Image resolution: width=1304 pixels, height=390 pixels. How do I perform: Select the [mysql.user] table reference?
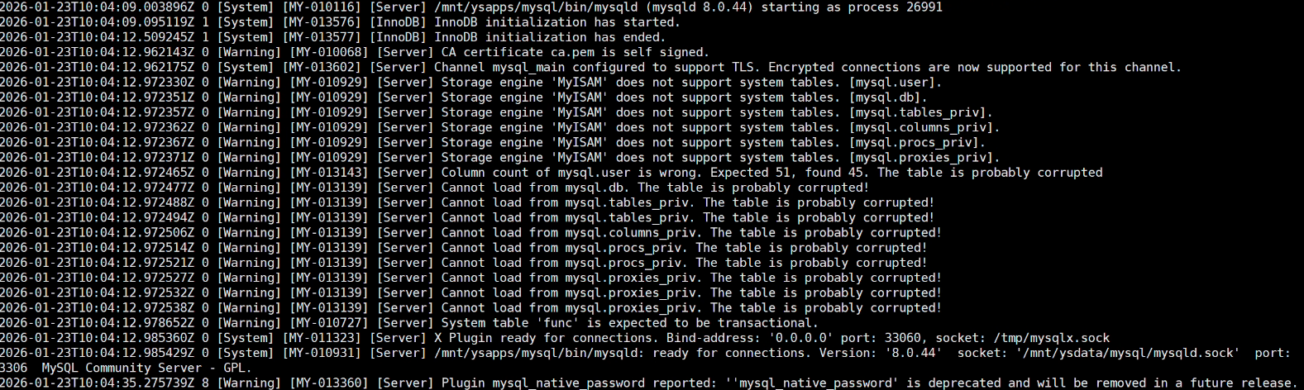[x=895, y=83]
